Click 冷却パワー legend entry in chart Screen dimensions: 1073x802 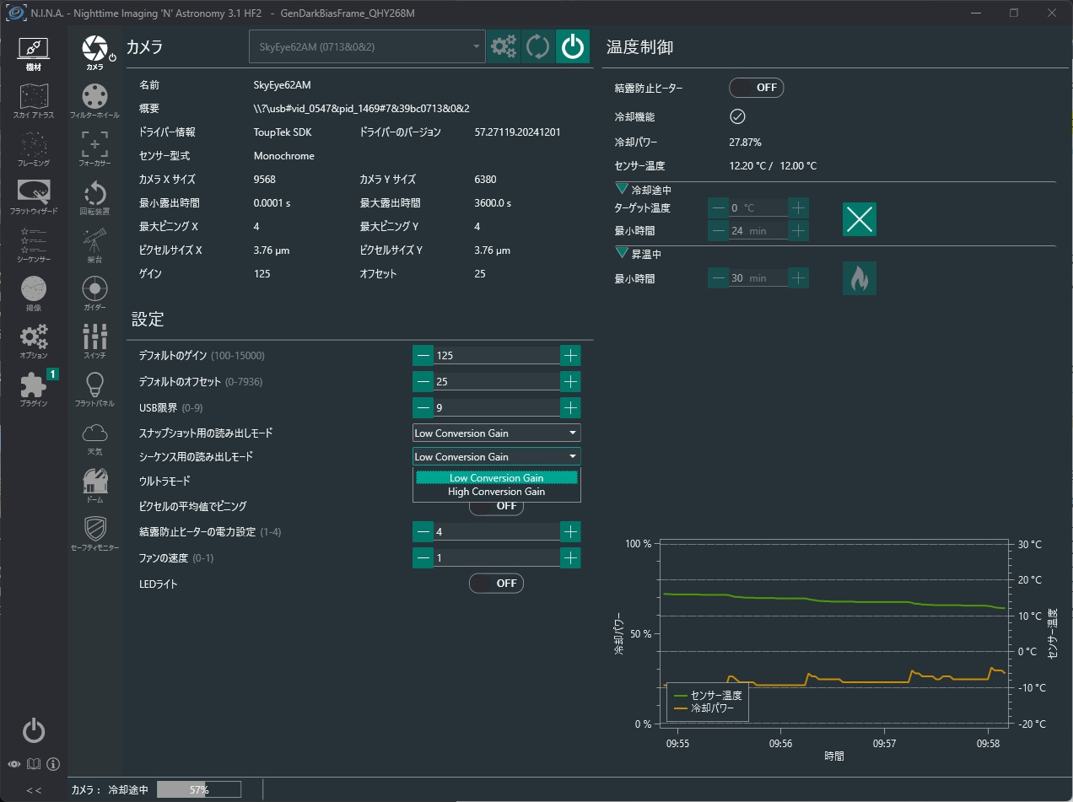(704, 708)
